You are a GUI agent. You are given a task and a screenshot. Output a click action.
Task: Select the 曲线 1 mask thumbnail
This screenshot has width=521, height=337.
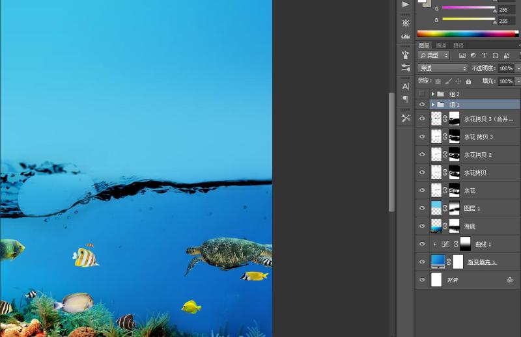pyautogui.click(x=465, y=244)
